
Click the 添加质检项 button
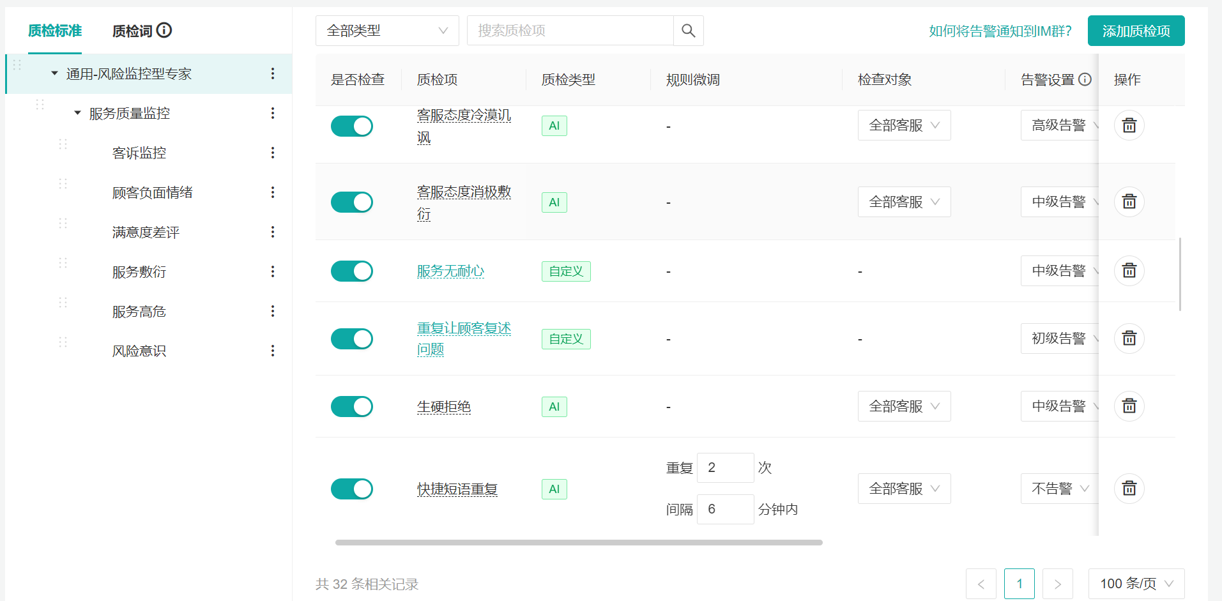1136,31
